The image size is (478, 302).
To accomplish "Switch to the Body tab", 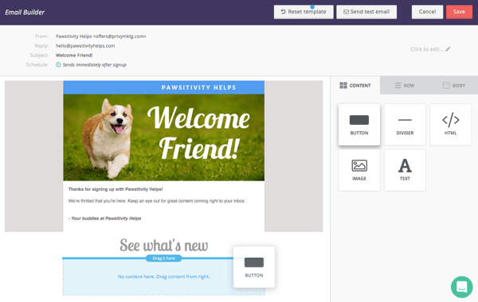I will coord(454,86).
